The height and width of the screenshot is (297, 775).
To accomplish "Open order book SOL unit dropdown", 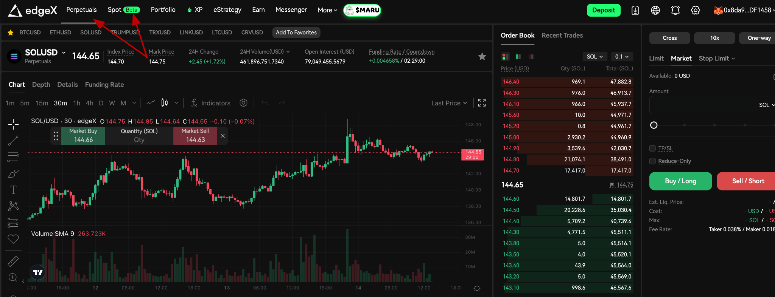I will coord(595,57).
